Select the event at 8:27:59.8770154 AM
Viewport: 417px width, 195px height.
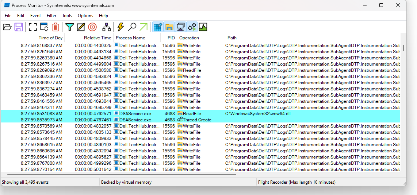[200, 169]
